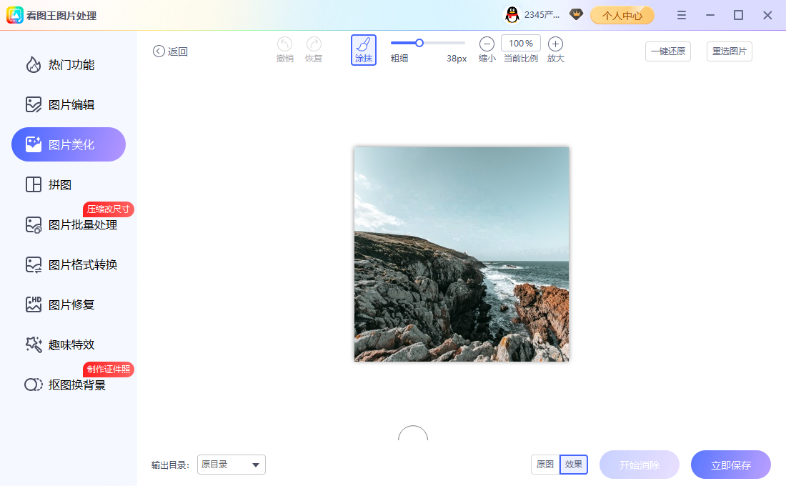Click the 抠图换背景 cutout icon

[34, 385]
